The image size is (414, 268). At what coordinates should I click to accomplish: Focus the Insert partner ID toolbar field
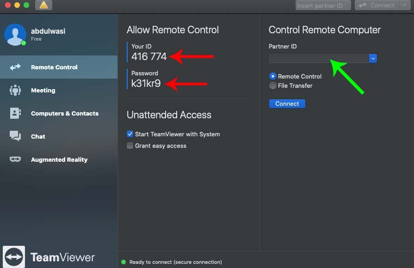point(323,5)
